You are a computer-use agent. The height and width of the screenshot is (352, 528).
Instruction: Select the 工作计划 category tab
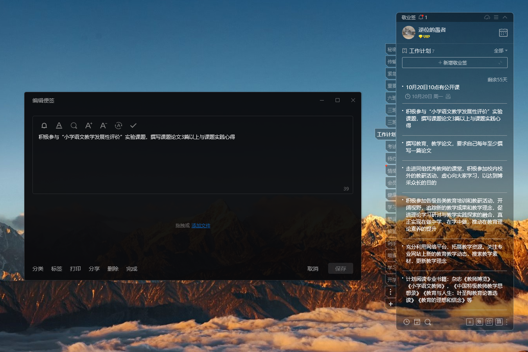click(386, 134)
